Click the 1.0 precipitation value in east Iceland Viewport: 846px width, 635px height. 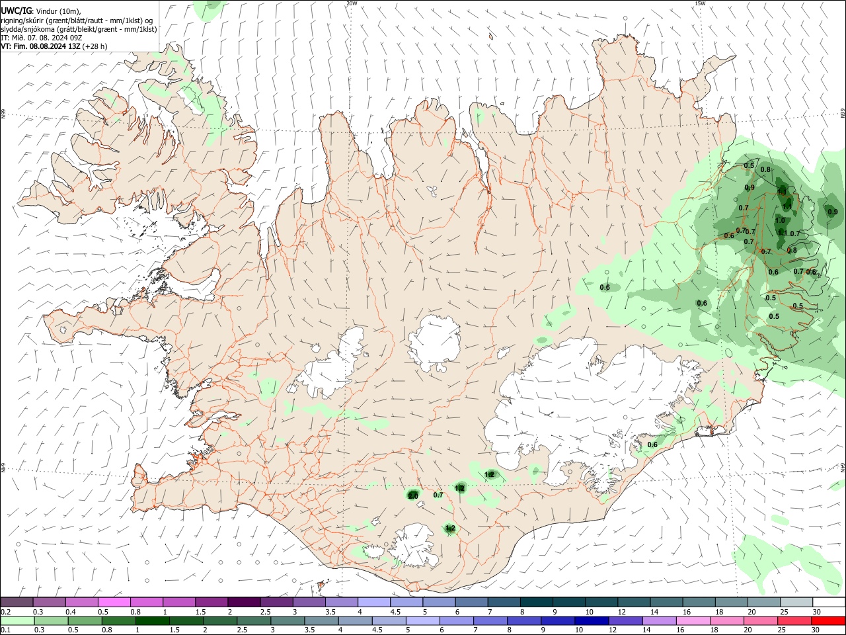[780, 221]
